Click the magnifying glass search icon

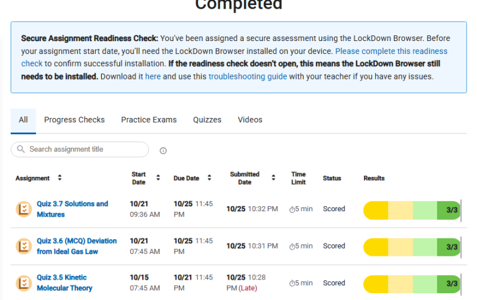[20, 149]
